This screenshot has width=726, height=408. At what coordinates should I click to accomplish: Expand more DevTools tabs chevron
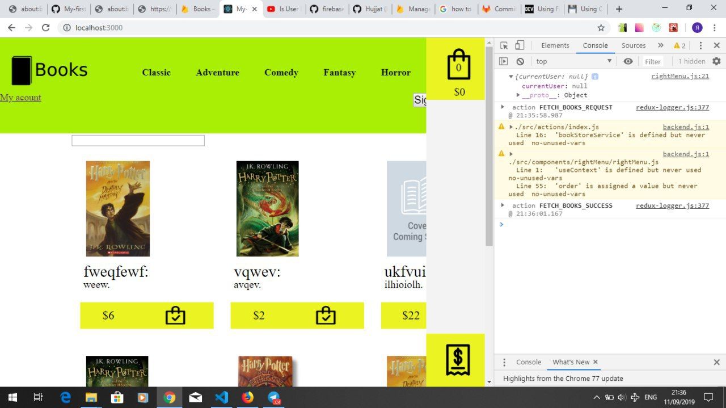click(x=660, y=45)
